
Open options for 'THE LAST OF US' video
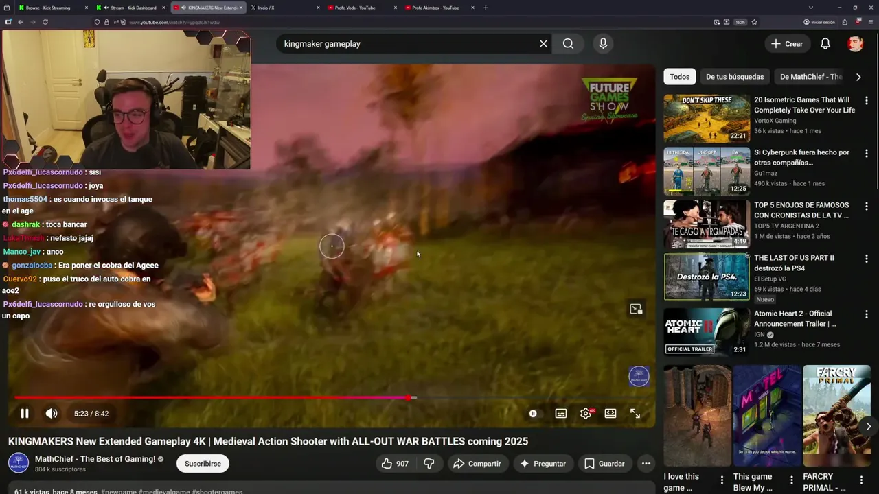coord(866,259)
